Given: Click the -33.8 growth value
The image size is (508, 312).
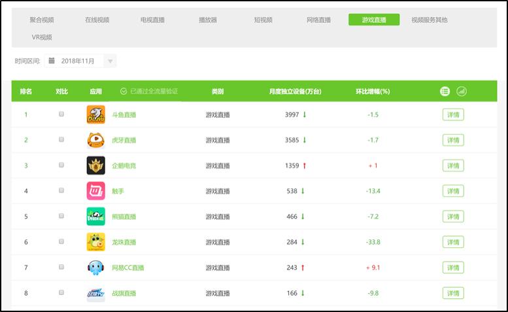Looking at the screenshot, I should [x=373, y=243].
